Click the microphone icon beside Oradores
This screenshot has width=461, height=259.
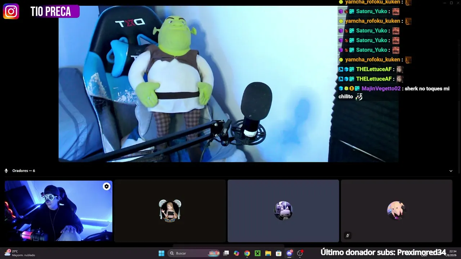[6, 171]
